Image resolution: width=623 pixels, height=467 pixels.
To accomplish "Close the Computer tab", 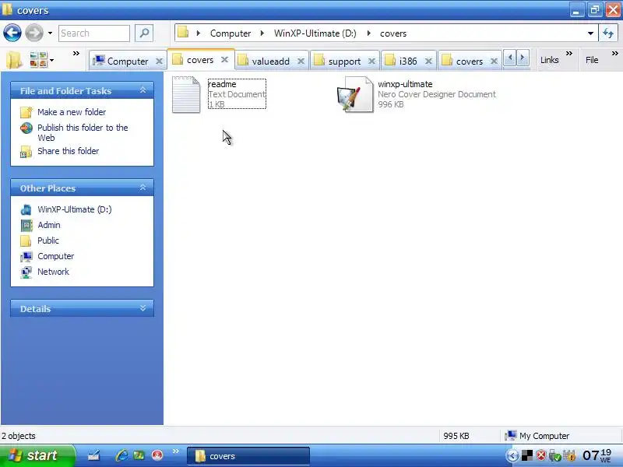I will [x=159, y=61].
